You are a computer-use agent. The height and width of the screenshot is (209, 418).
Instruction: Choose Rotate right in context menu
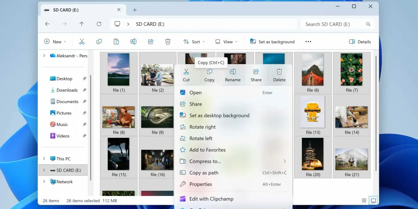(233, 127)
